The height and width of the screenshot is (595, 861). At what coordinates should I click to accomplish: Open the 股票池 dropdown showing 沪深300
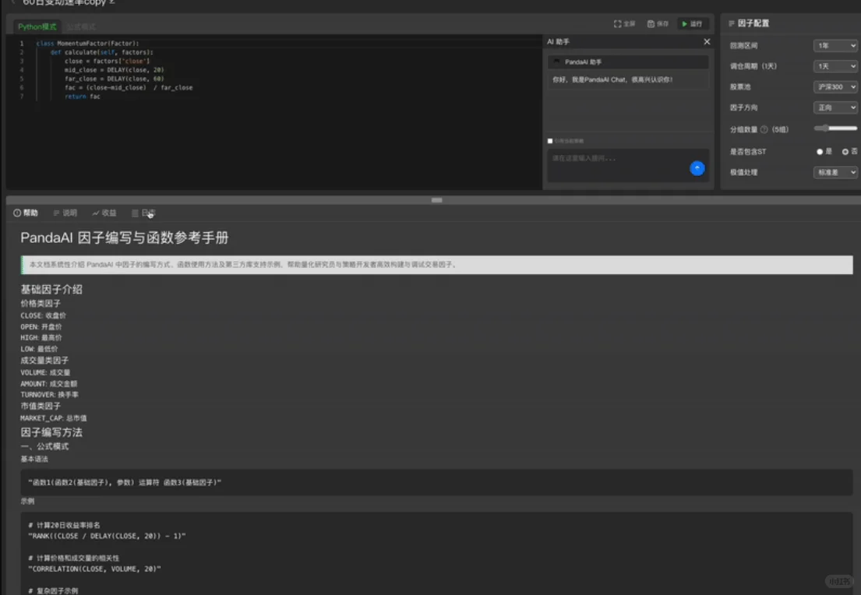(x=835, y=86)
